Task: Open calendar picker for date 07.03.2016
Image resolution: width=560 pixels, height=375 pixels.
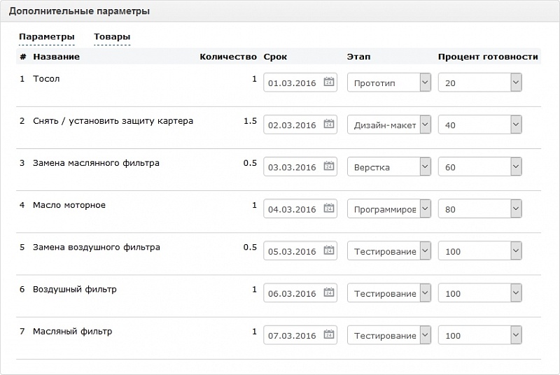Action: pyautogui.click(x=329, y=335)
